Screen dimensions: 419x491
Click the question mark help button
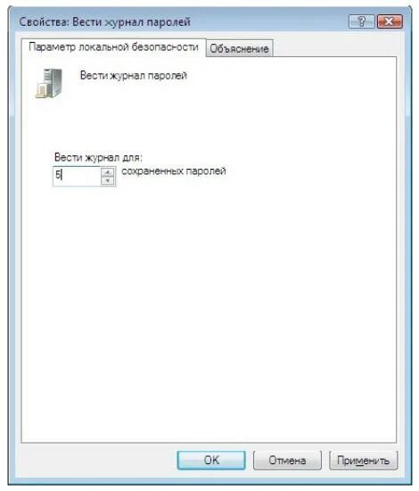click(x=361, y=21)
